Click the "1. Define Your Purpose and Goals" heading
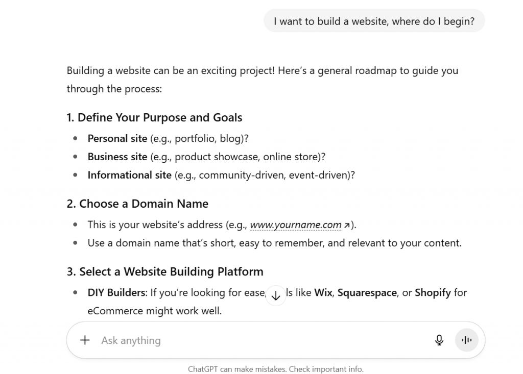This screenshot has width=523, height=374. pyautogui.click(x=154, y=118)
